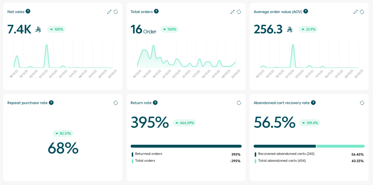Refresh the Repeat purchase rate card
This screenshot has height=185, width=373.
[x=116, y=103]
